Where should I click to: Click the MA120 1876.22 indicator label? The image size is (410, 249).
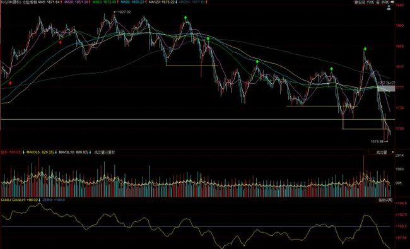[161, 2]
